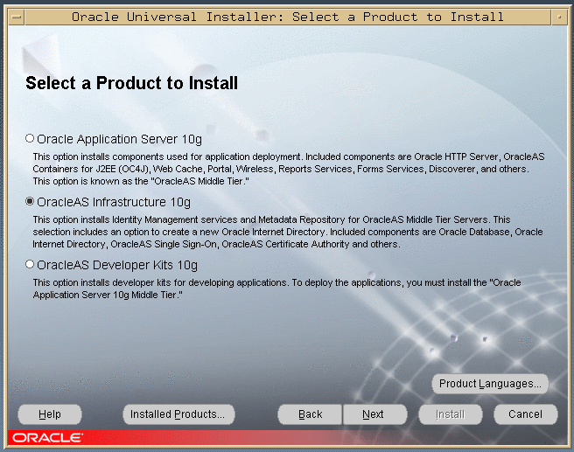Select Oracle Application Server 10g radio button

(30, 139)
